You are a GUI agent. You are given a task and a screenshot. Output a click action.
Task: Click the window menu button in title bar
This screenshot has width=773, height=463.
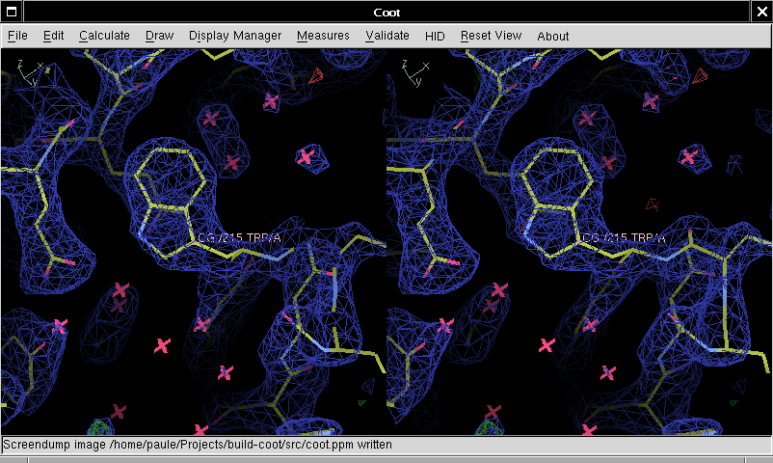(11, 12)
